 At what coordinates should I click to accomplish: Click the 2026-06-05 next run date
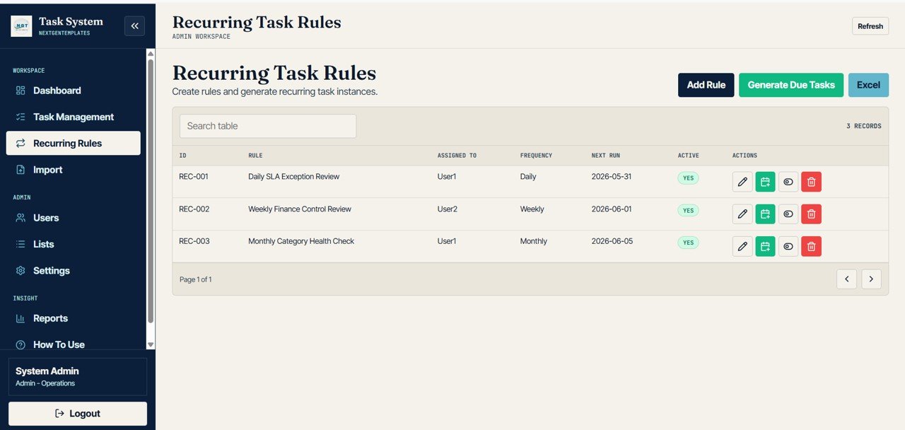(612, 241)
